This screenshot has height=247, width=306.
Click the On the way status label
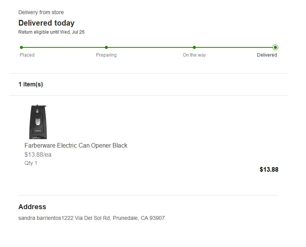(x=194, y=55)
